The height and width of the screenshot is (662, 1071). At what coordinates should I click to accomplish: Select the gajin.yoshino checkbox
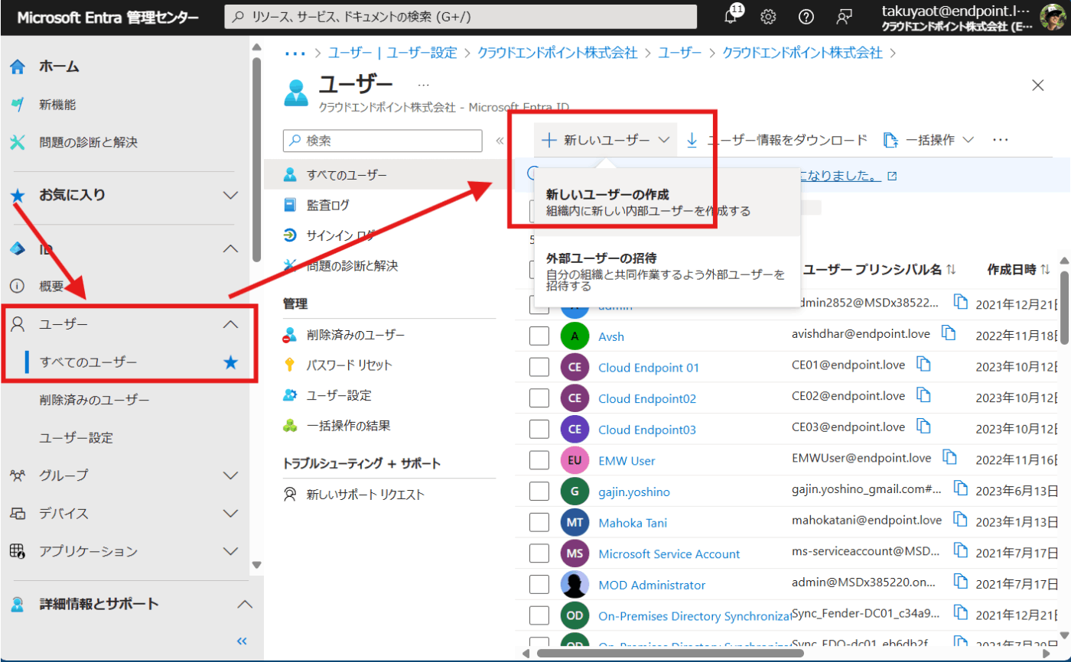click(x=539, y=492)
